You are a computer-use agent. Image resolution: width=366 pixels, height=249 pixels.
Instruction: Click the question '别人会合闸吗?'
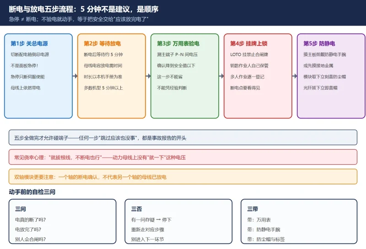pos(31,239)
